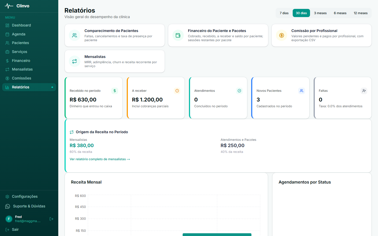Click the Relatórios bar chart icon
This screenshot has height=236, width=378.
click(x=7, y=87)
